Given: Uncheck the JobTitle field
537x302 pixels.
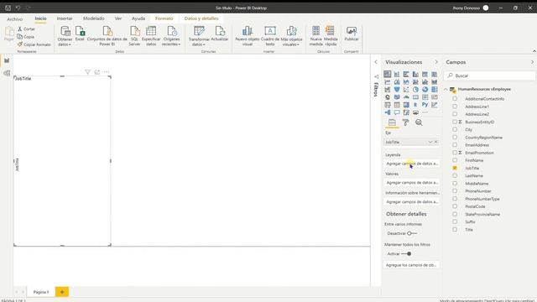Looking at the screenshot, I should pos(455,168).
